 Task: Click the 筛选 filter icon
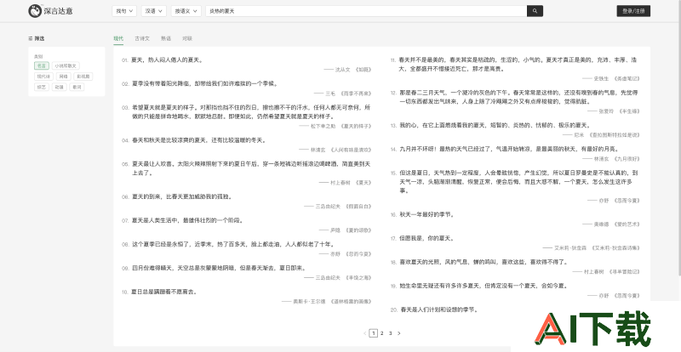(31, 38)
